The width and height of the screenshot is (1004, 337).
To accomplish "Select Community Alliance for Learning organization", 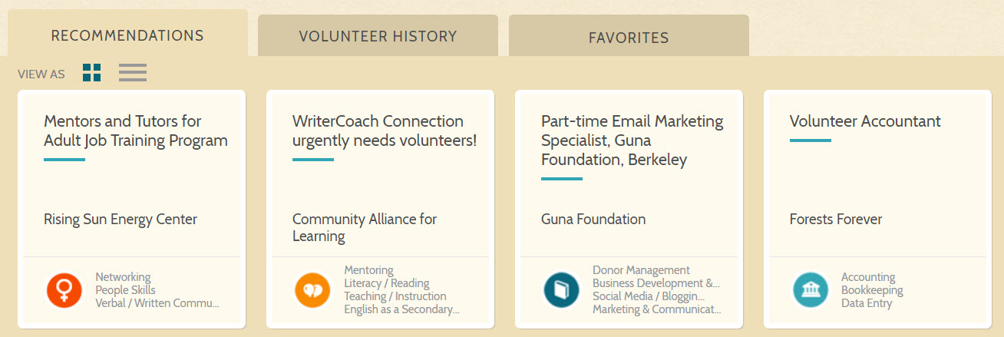I will [365, 228].
